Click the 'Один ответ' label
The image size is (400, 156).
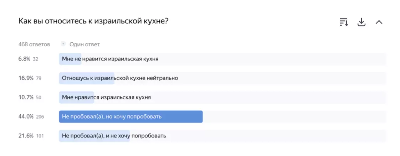coord(84,45)
